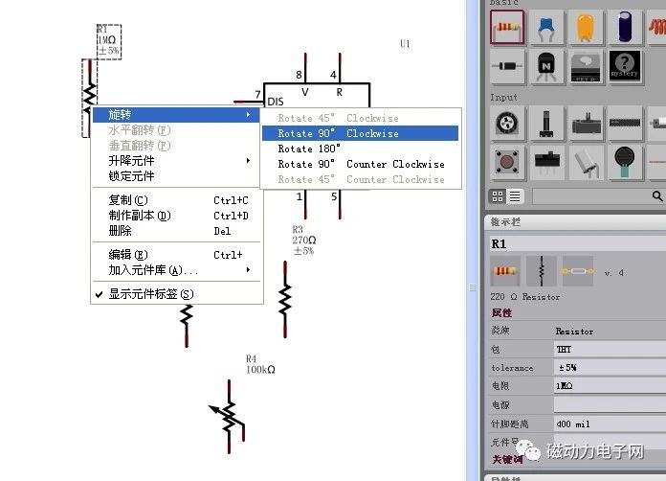Choose the round photocell with green leads
Image resolution: width=666 pixels, height=481 pixels.
[624, 163]
